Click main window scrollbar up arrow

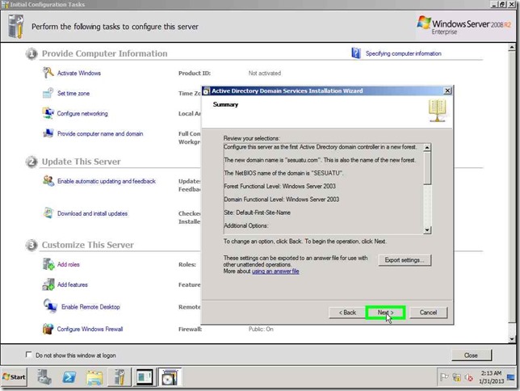[x=512, y=48]
